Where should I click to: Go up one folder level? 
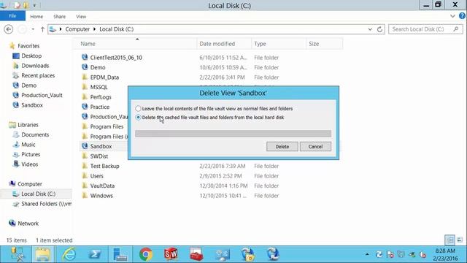click(x=42, y=29)
